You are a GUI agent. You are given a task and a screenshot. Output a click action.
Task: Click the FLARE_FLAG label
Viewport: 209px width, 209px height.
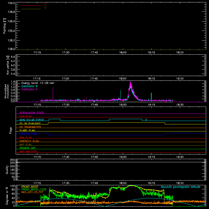[27, 130]
